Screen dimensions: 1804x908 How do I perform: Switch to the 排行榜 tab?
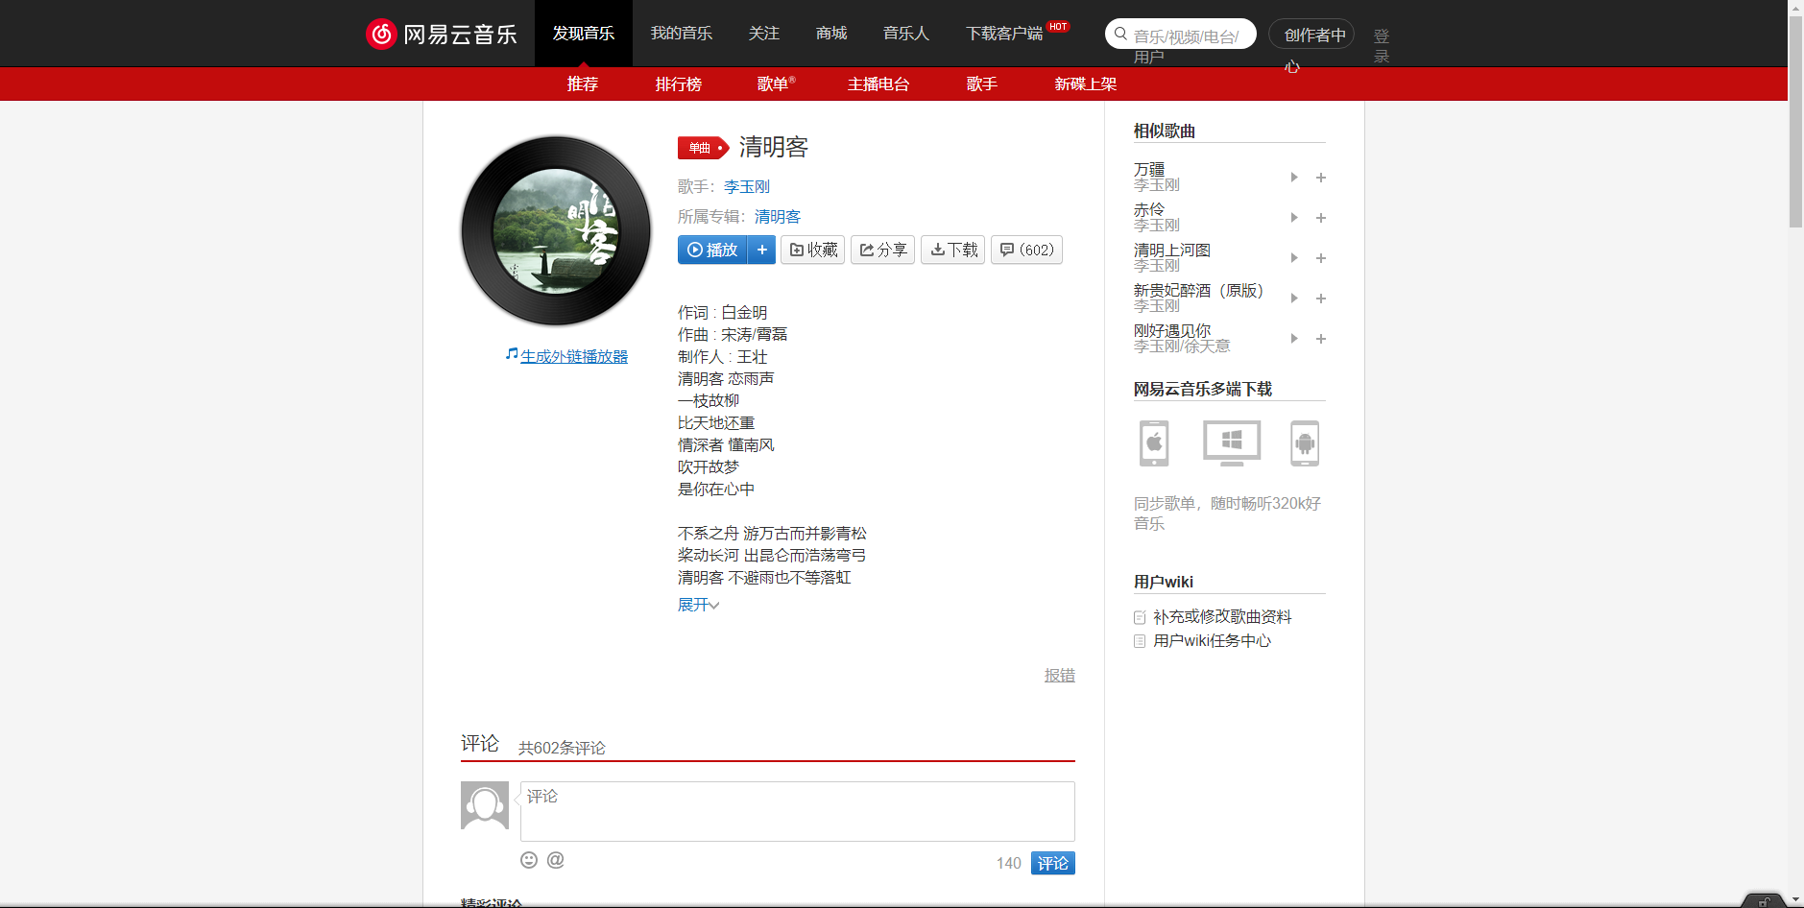[x=678, y=84]
